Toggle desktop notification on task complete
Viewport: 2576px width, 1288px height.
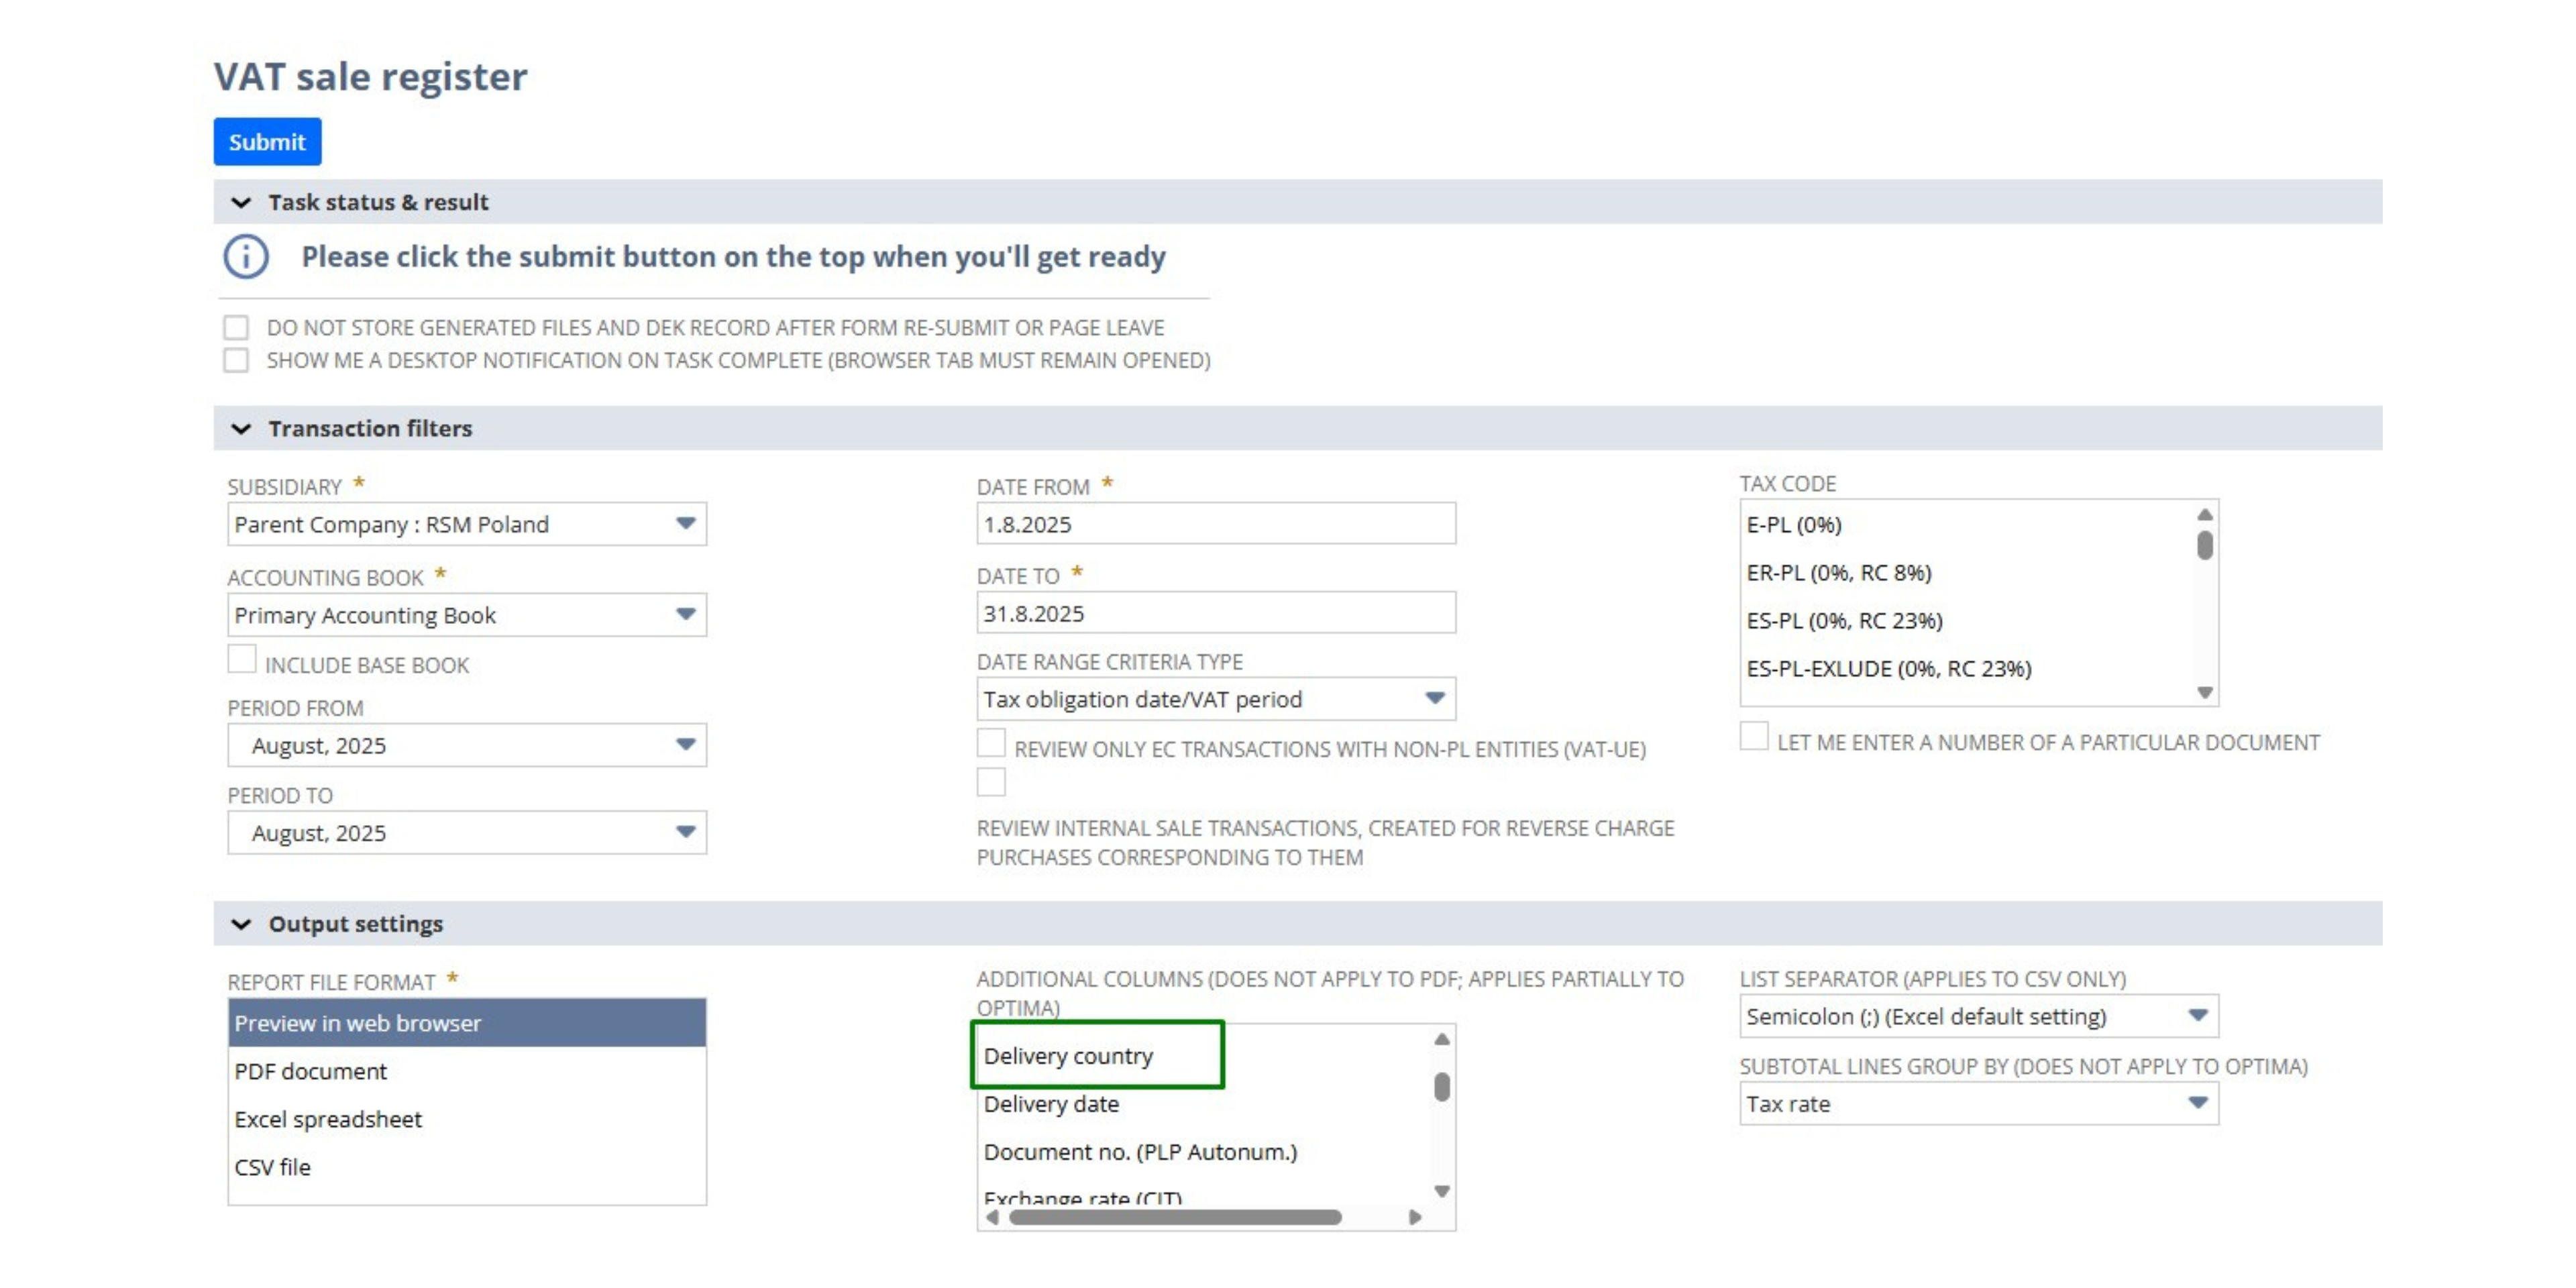click(236, 360)
